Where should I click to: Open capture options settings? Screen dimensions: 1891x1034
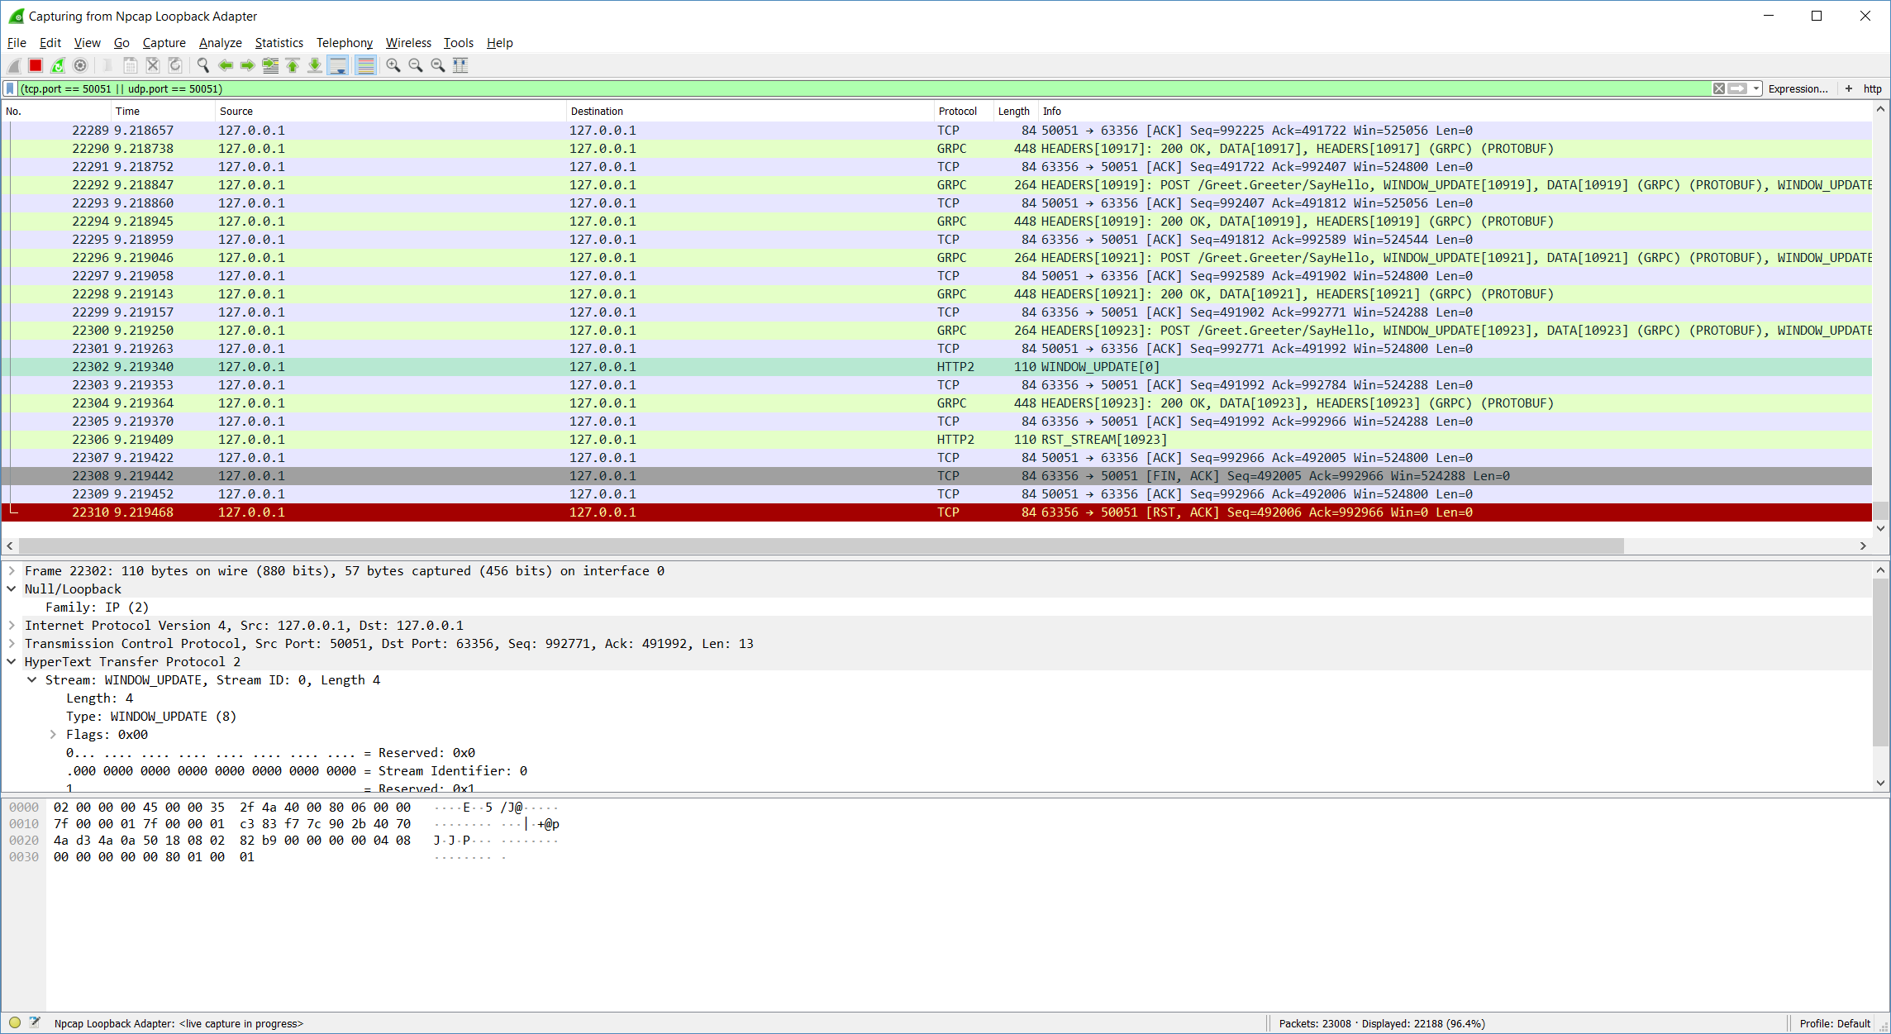point(80,65)
